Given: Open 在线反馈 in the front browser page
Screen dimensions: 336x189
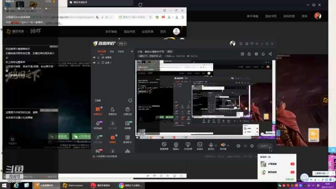Looking at the screenshot, I should click(148, 31).
